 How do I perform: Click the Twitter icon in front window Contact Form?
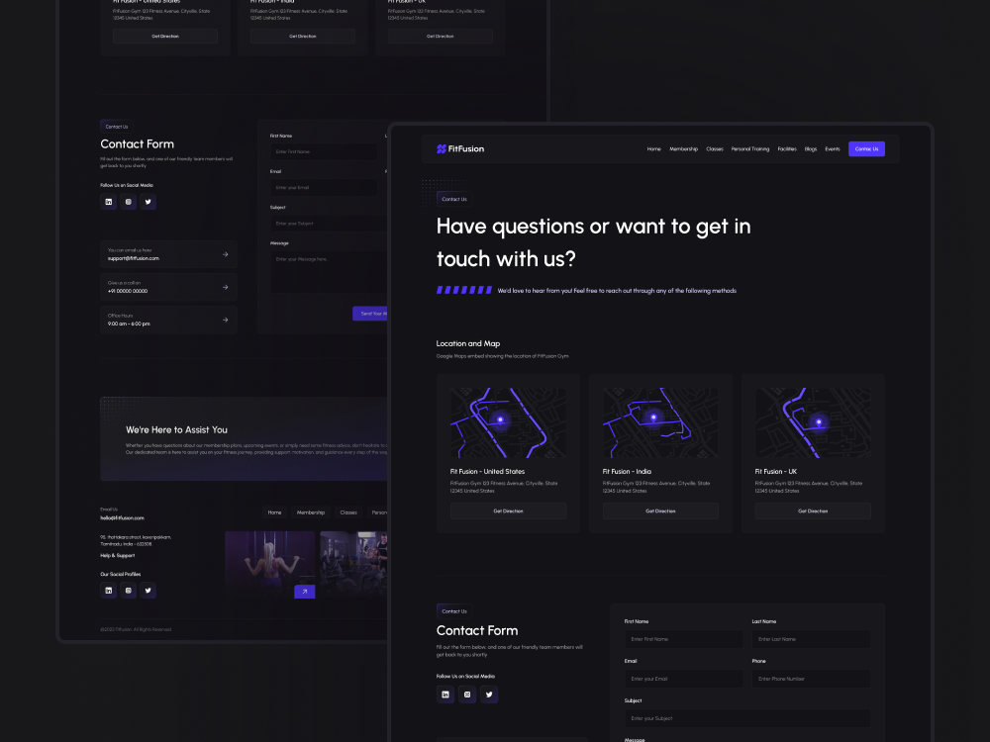[x=489, y=695]
